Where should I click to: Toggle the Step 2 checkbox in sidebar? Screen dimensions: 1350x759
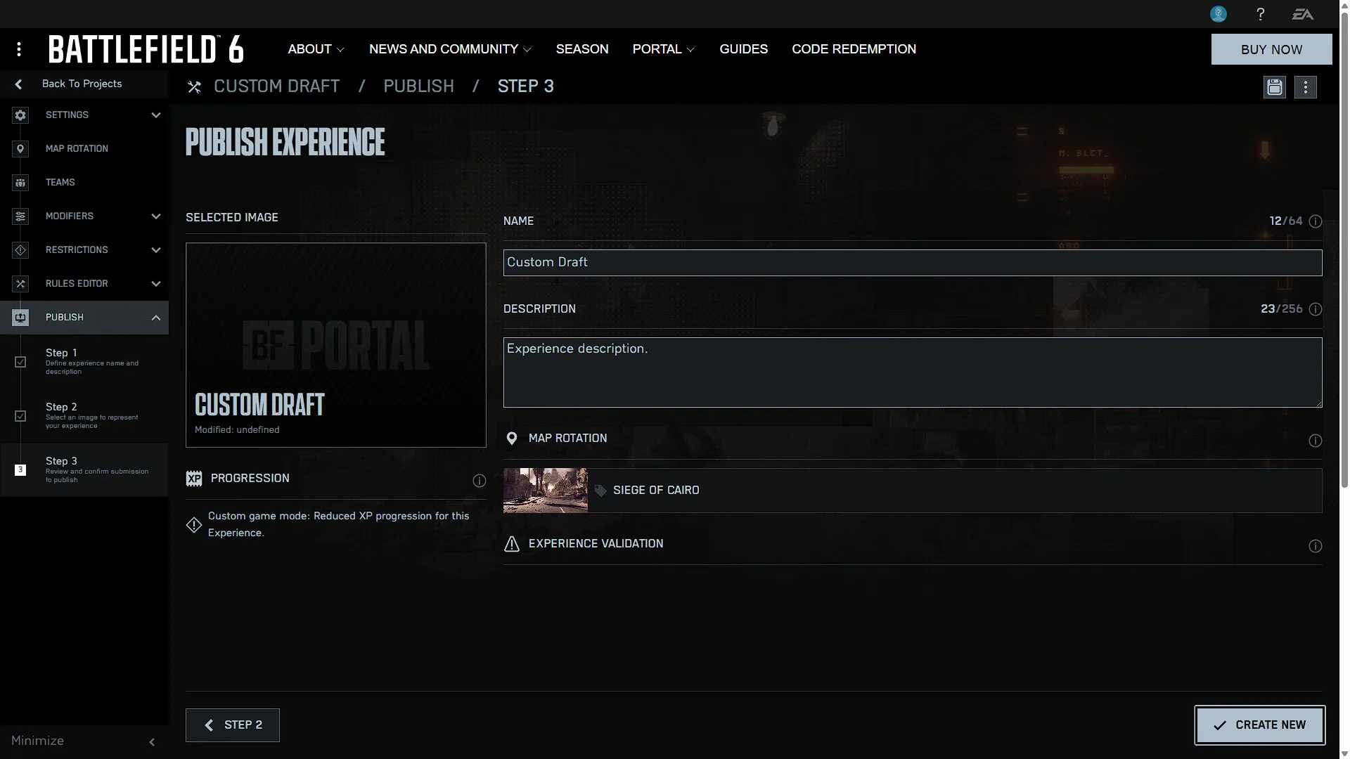[x=20, y=416]
